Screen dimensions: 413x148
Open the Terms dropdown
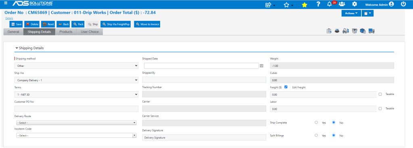pyautogui.click(x=76, y=94)
